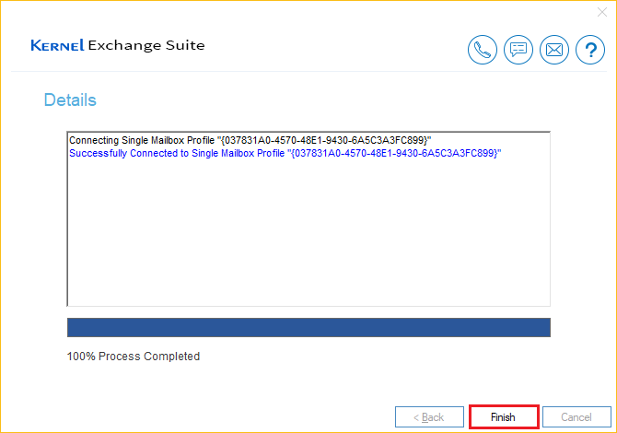Click the Details heading

click(x=70, y=100)
